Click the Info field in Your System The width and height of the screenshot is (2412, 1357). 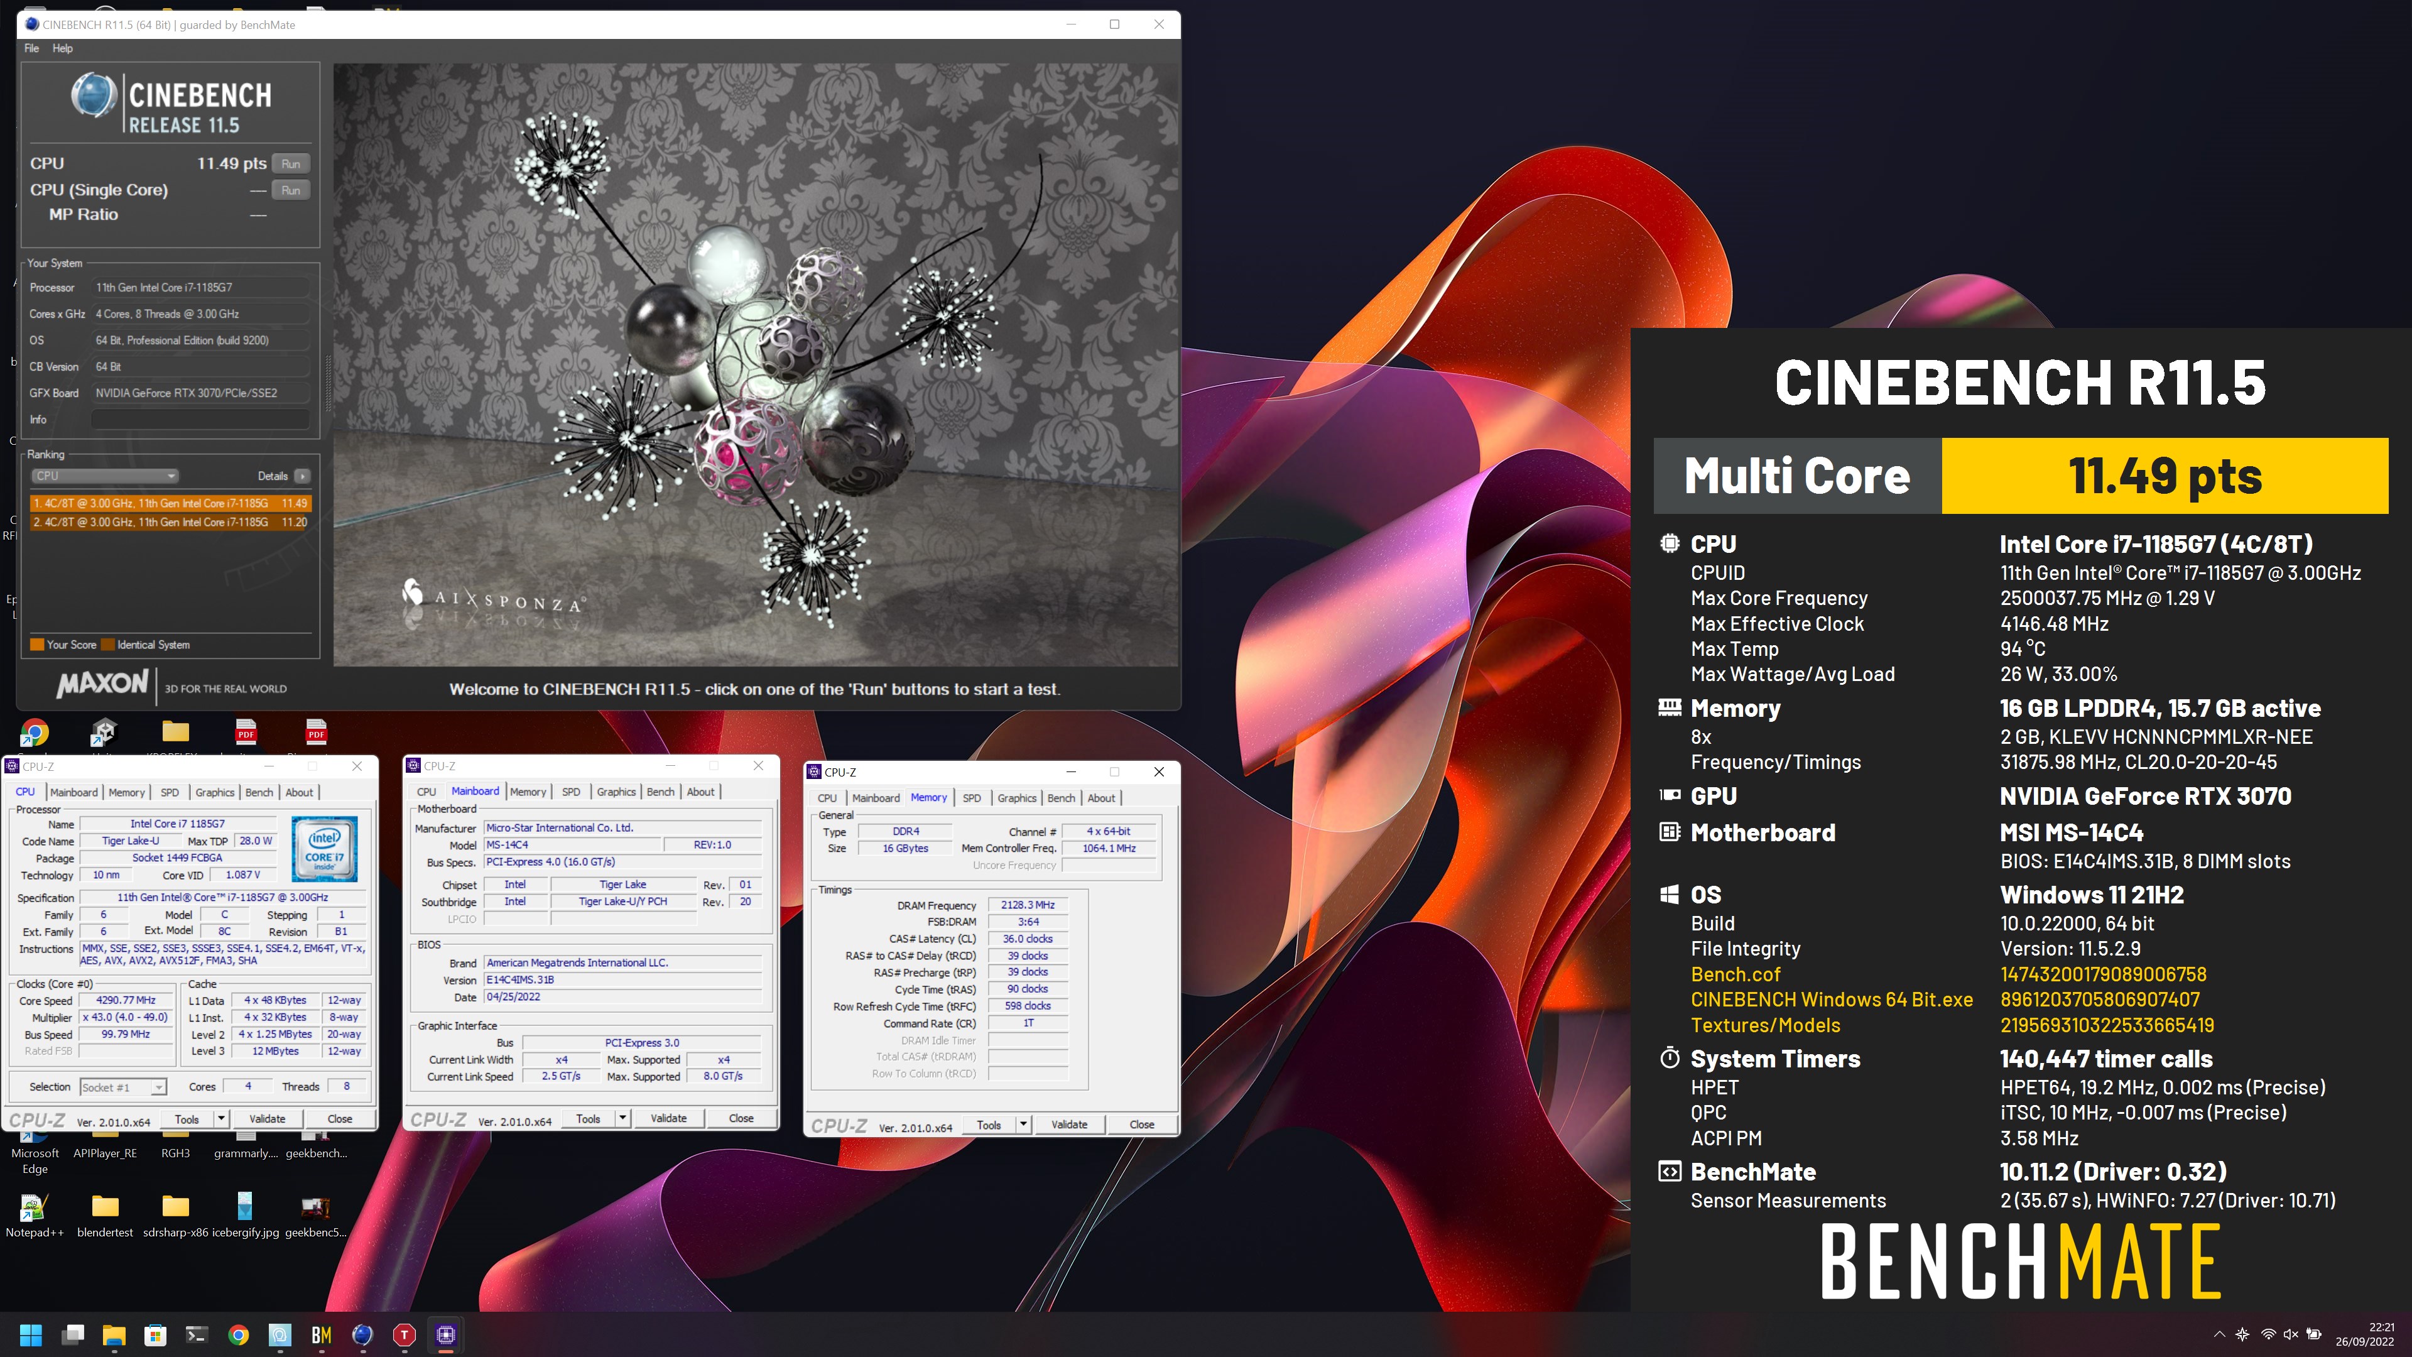(x=200, y=420)
